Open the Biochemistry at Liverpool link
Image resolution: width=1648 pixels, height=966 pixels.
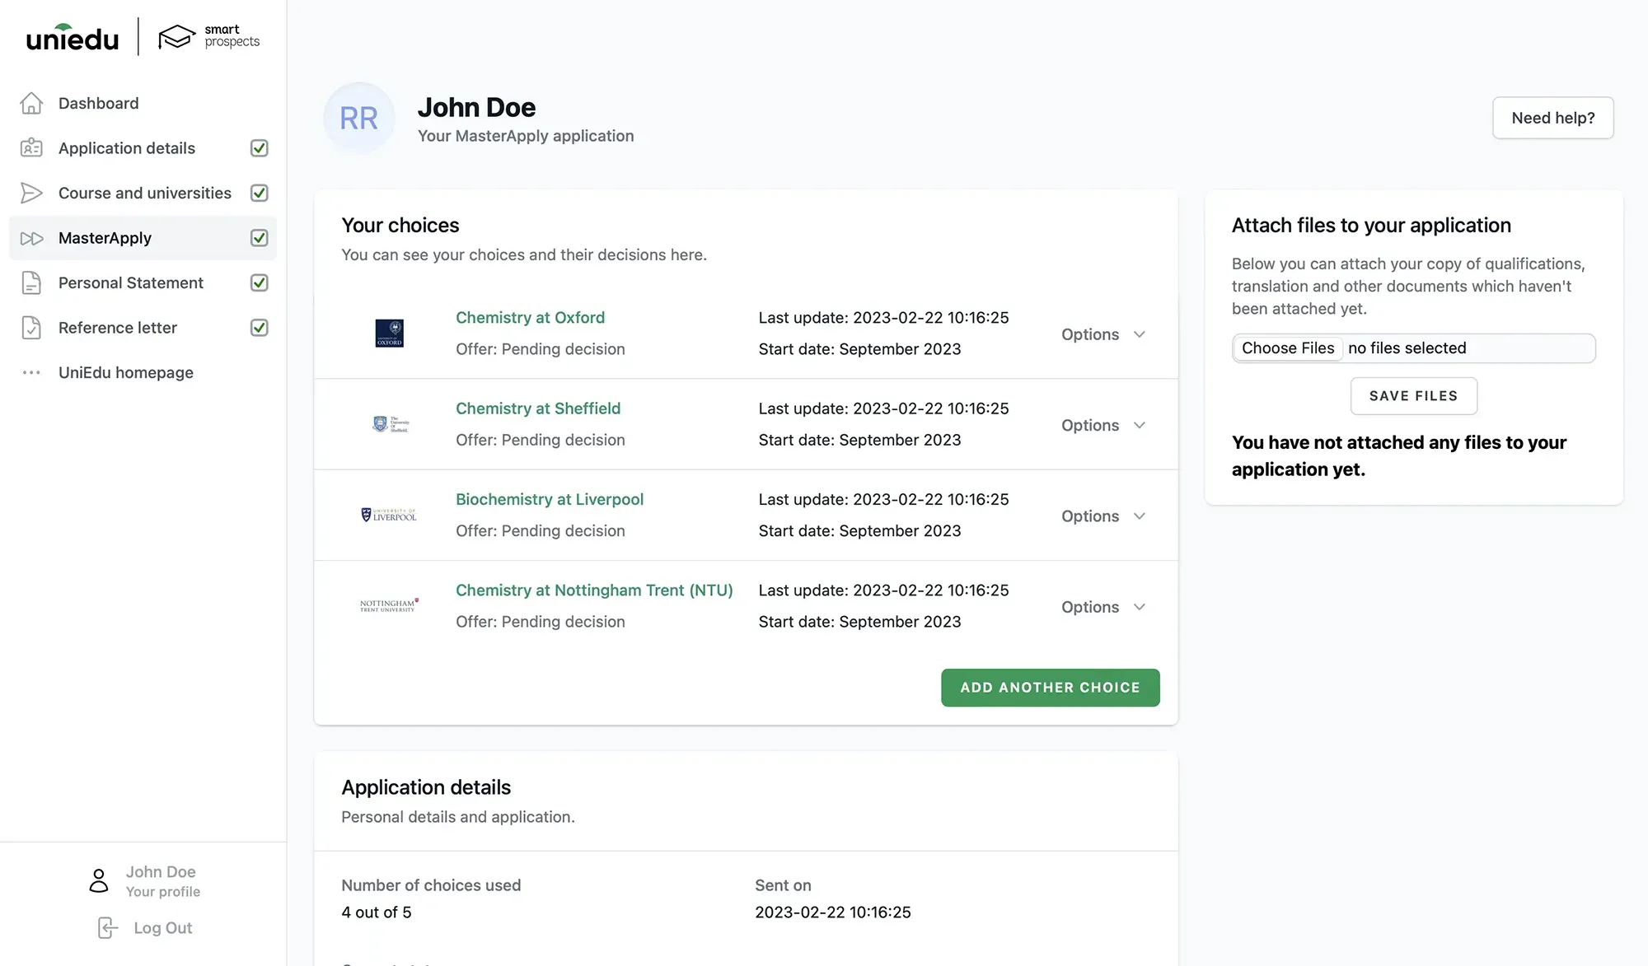coord(550,500)
